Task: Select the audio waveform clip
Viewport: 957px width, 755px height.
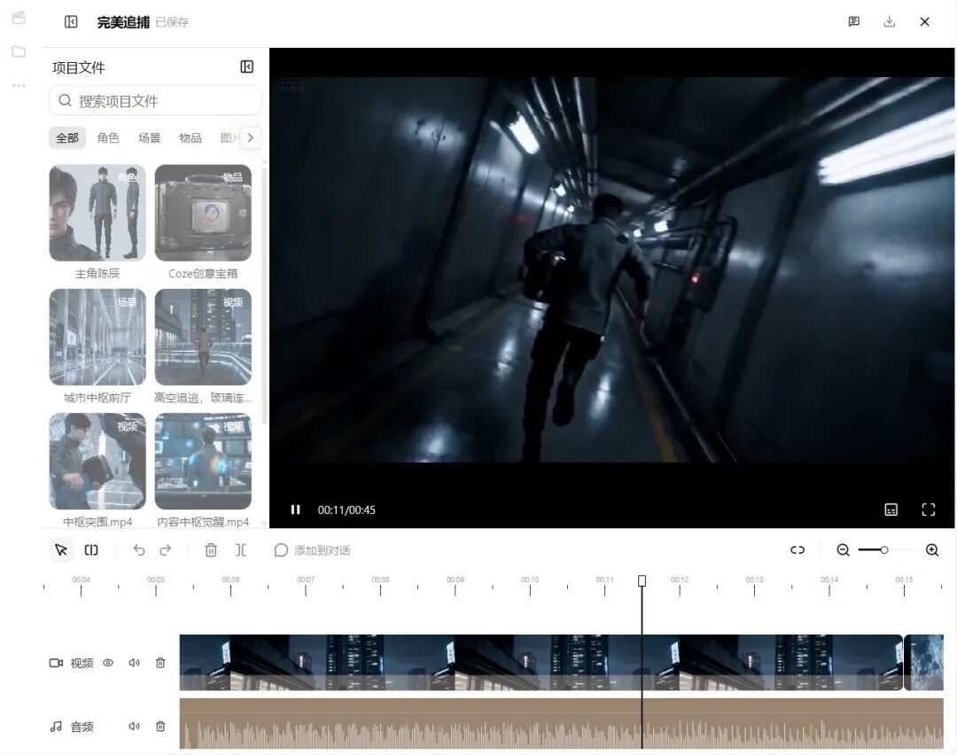Action: click(x=562, y=723)
